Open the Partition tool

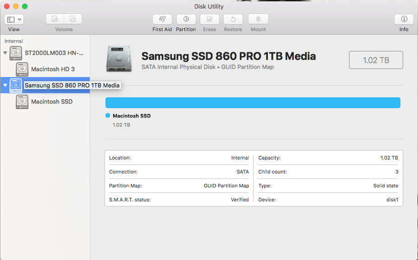(186, 19)
